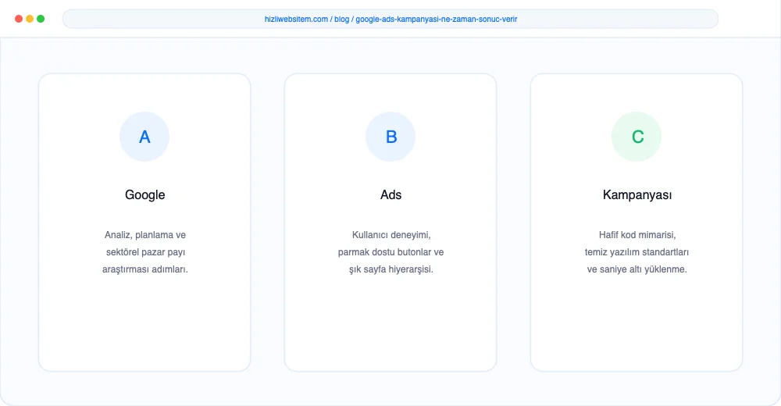
Task: Click the Kampanyası card heading
Action: 637,194
